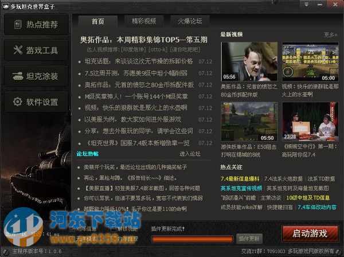Open hot topic 英系坦克宣传视频
The height and width of the screenshot is (257, 344).
pos(241,188)
